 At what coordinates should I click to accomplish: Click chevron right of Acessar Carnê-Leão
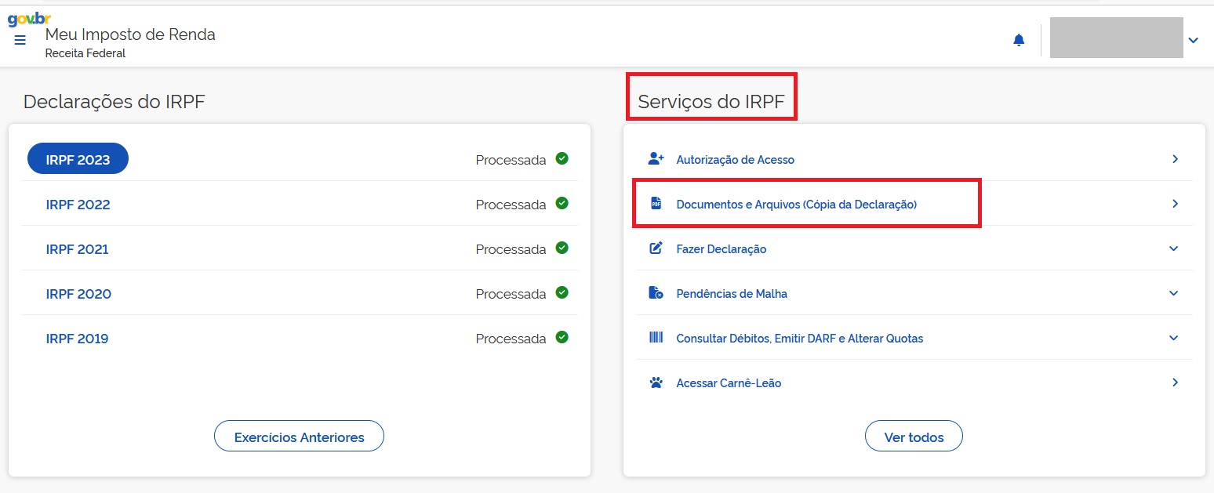[1175, 382]
